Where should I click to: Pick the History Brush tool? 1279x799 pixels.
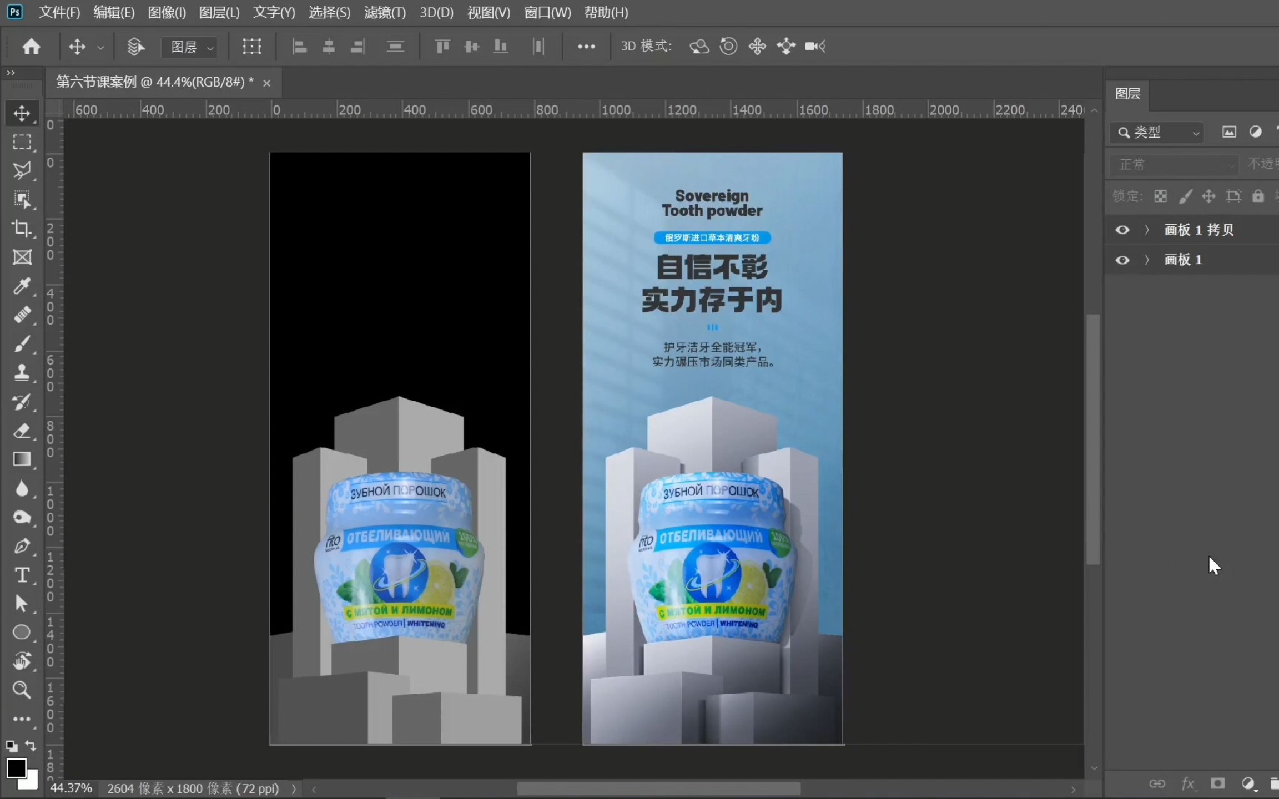click(x=22, y=402)
